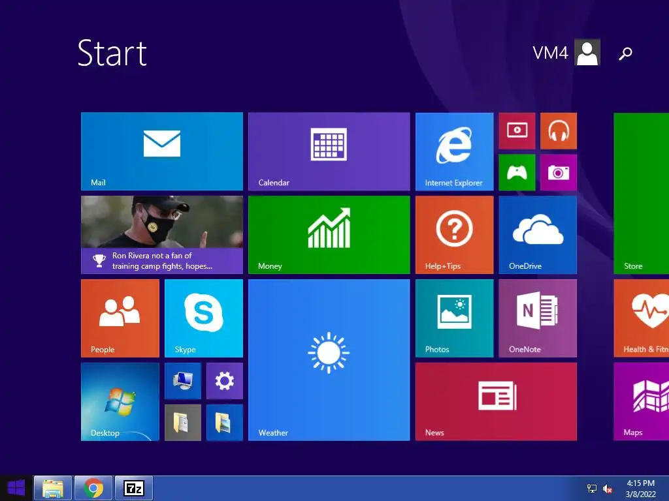Open the Documents folder tile on gray
Image resolution: width=669 pixels, height=501 pixels.
point(183,423)
